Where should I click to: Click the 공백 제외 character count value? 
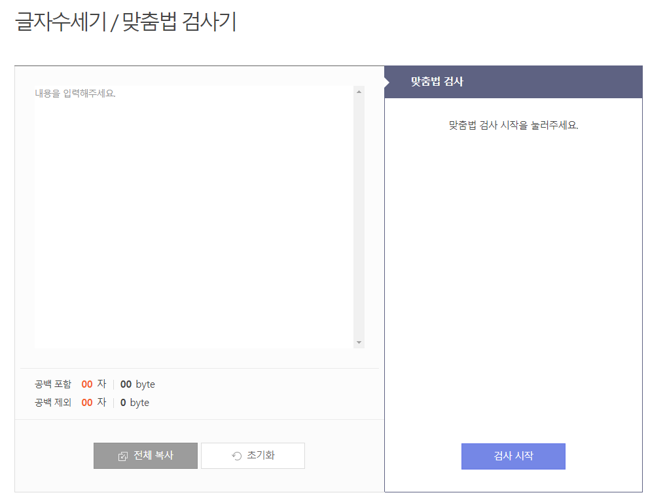click(x=87, y=402)
